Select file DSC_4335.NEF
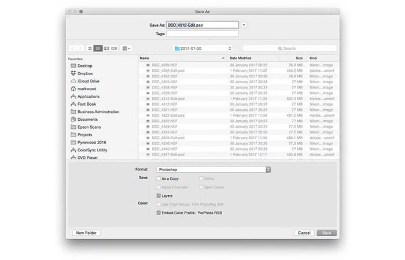405x260 pixels. pos(239,132)
